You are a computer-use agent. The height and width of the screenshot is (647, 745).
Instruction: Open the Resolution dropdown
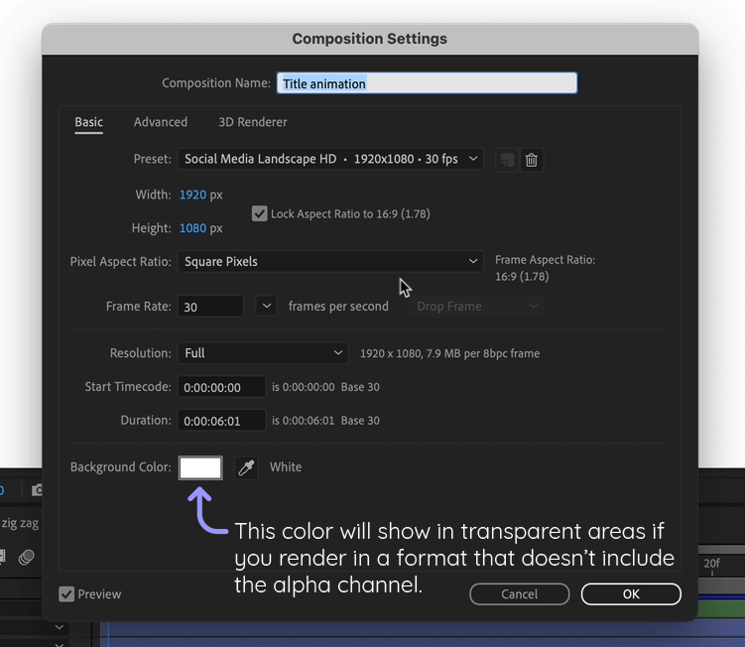point(263,353)
